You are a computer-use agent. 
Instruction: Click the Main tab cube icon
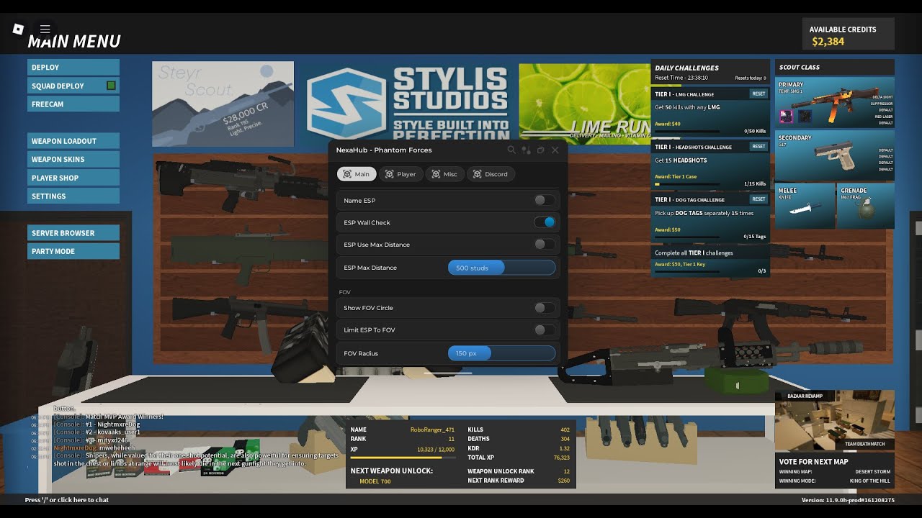346,174
